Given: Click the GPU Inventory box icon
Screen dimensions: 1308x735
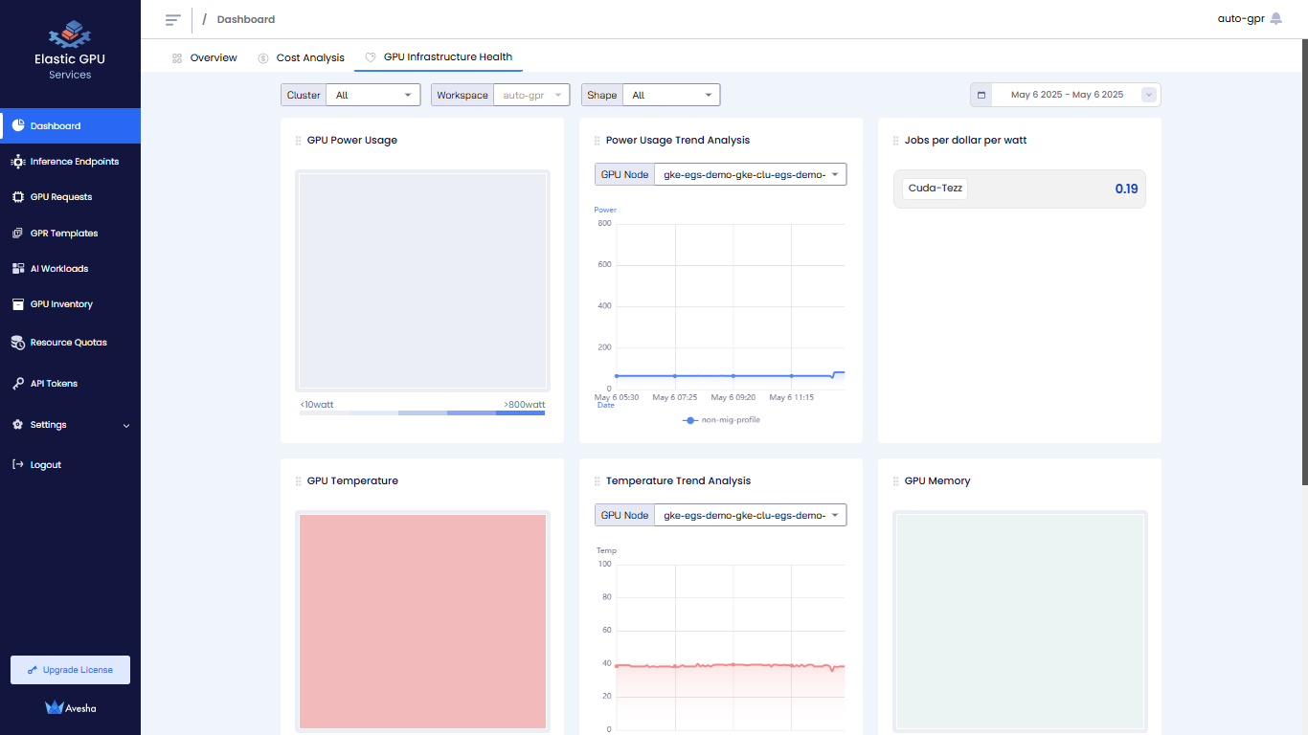Looking at the screenshot, I should [x=18, y=304].
